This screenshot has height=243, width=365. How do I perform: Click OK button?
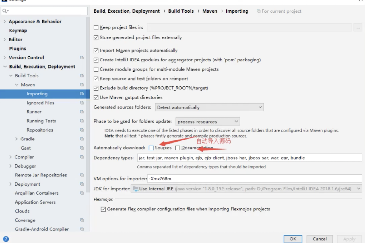point(293,239)
